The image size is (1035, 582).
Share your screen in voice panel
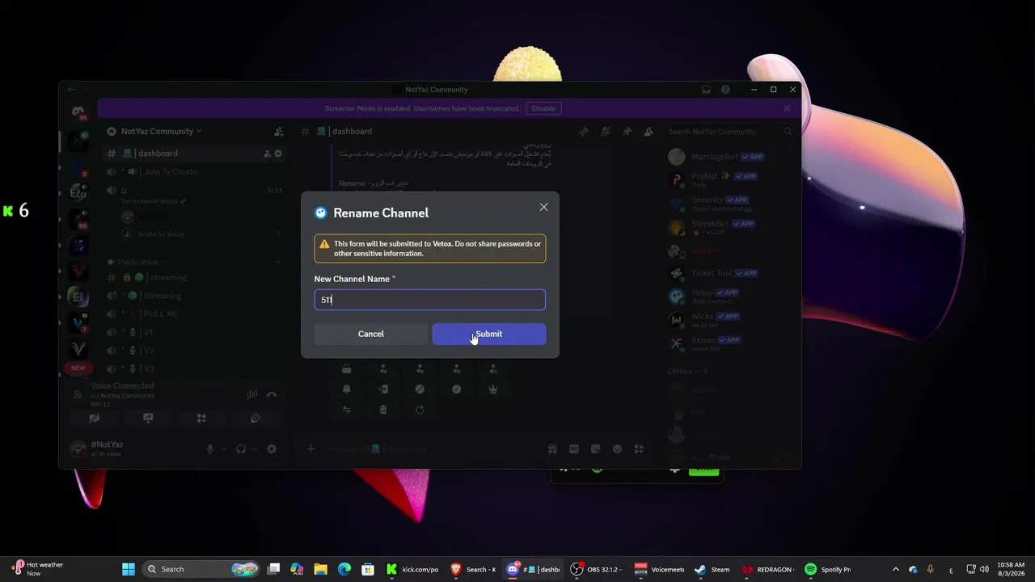click(148, 418)
